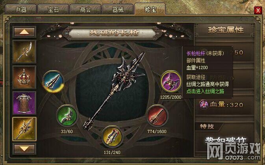The image size is (265, 165).
Task: Select the purple armor treasure icon
Action: [24, 103]
